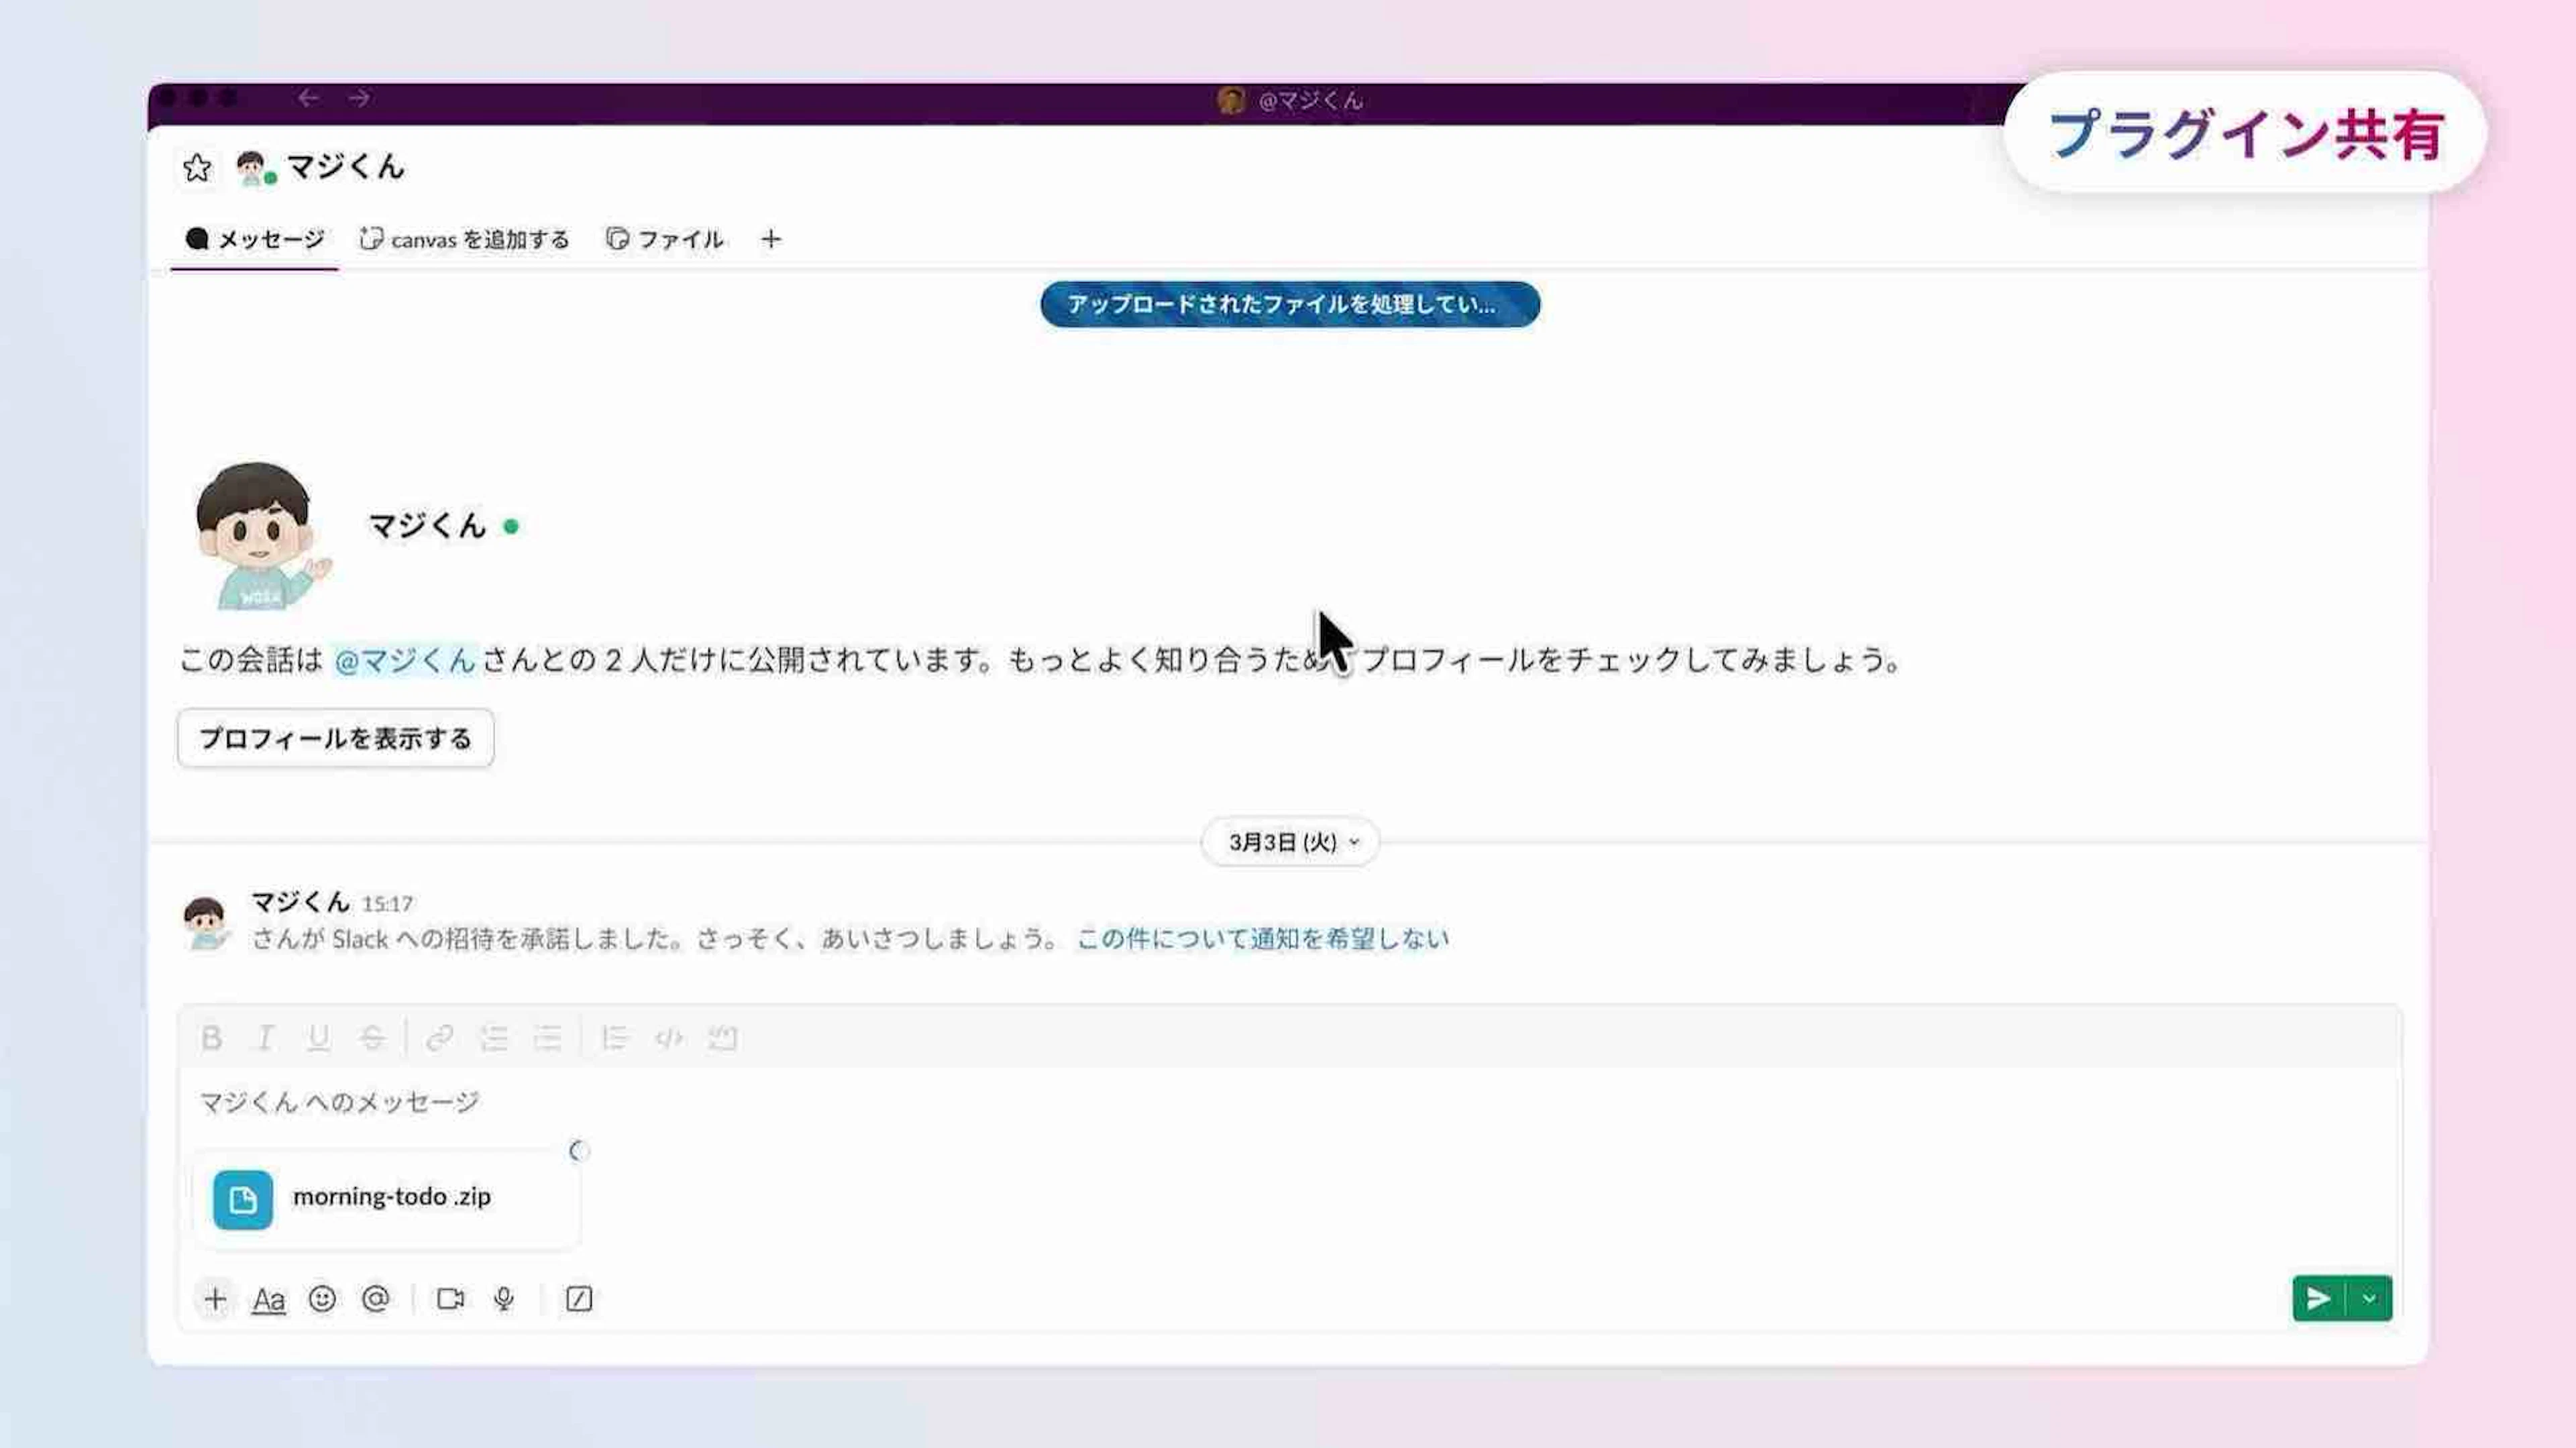
Task: Insert a mention with @ icon
Action: click(376, 1299)
